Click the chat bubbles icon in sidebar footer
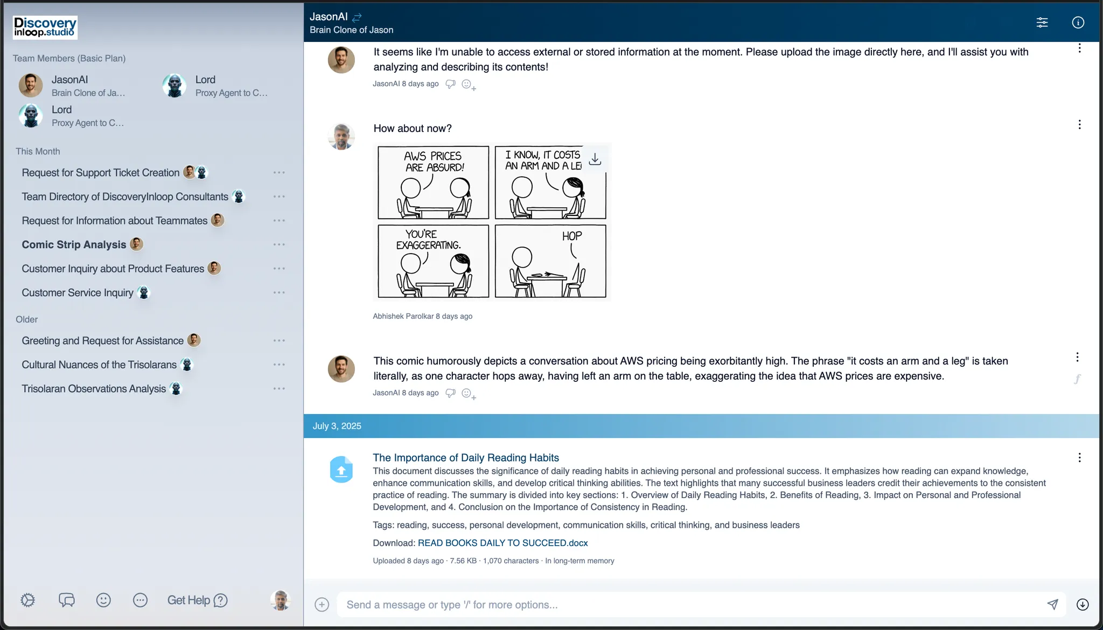 click(67, 600)
